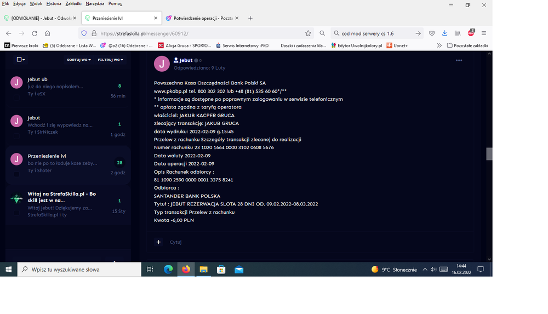
Task: Tick the checkbox for Jebut conversation
Action: pos(16,136)
